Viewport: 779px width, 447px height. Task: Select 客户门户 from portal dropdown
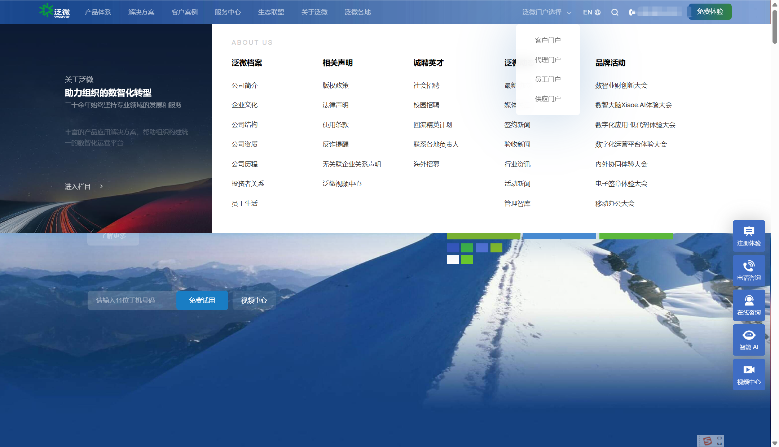click(x=547, y=40)
